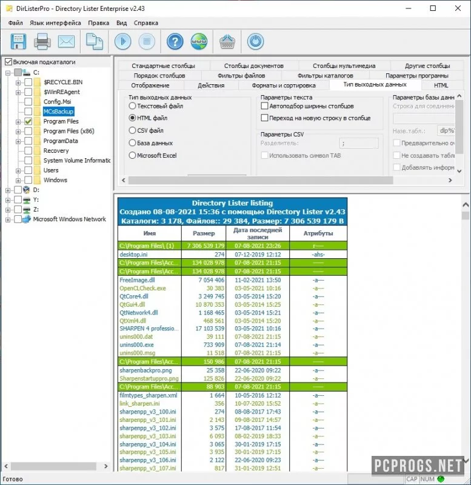
Task: Open the "Вид" menu
Action: pos(121,23)
